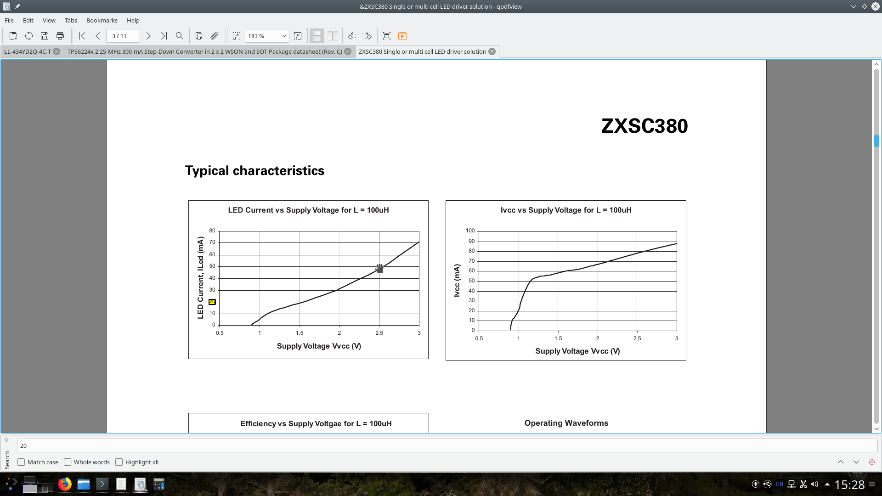Close the ZXSC380 tab
This screenshot has width=882, height=496.
pos(492,51)
